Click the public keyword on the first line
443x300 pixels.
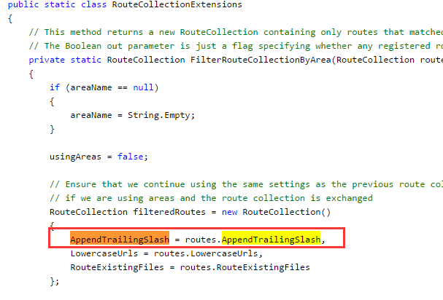pos(23,4)
